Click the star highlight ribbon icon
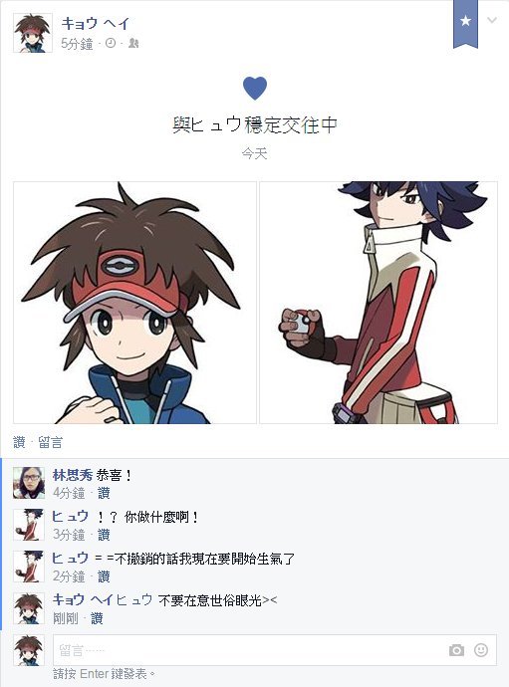Image resolution: width=509 pixels, height=687 pixels. point(465,23)
